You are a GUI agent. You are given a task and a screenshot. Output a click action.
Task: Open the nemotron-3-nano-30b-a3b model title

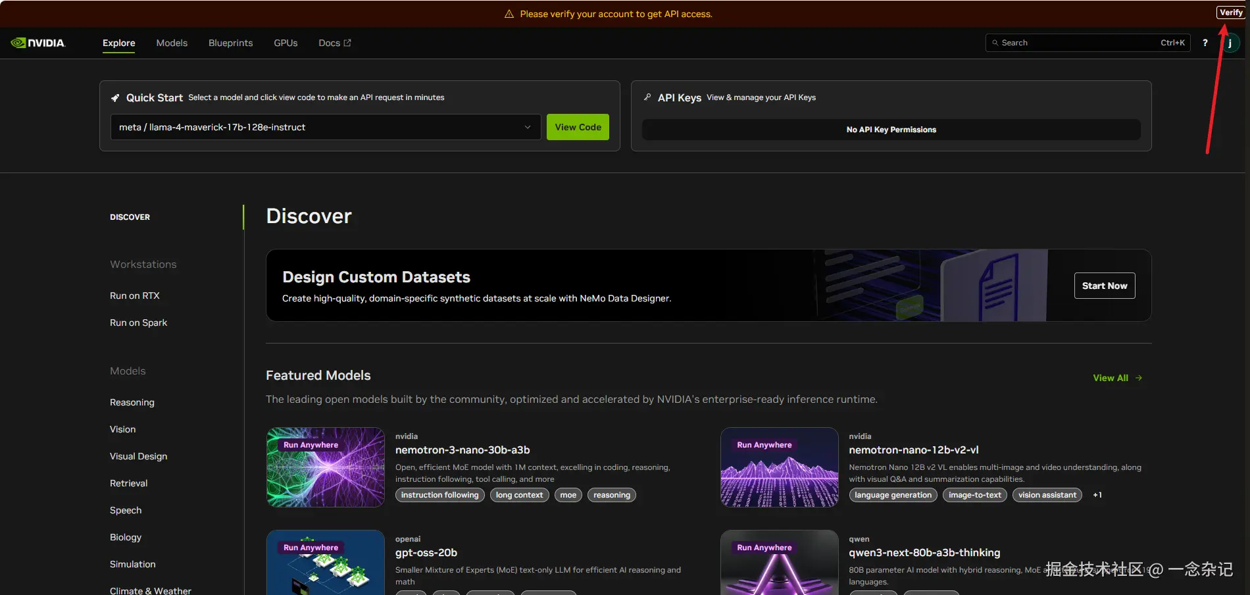(x=463, y=450)
